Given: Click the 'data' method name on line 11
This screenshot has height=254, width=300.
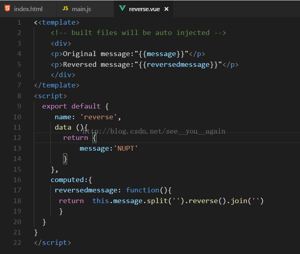Looking at the screenshot, I should point(63,128).
